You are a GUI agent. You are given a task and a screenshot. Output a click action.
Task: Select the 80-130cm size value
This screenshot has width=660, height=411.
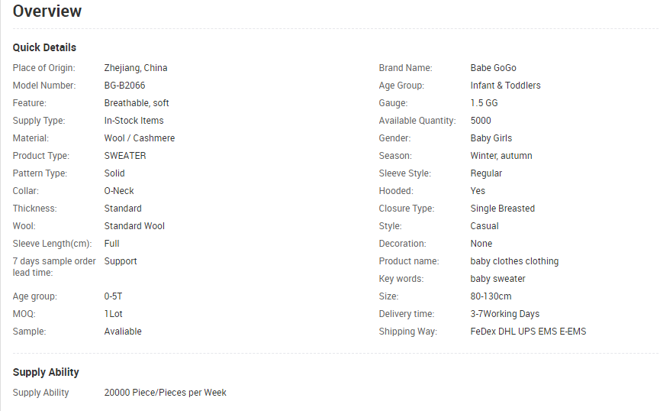tap(491, 296)
